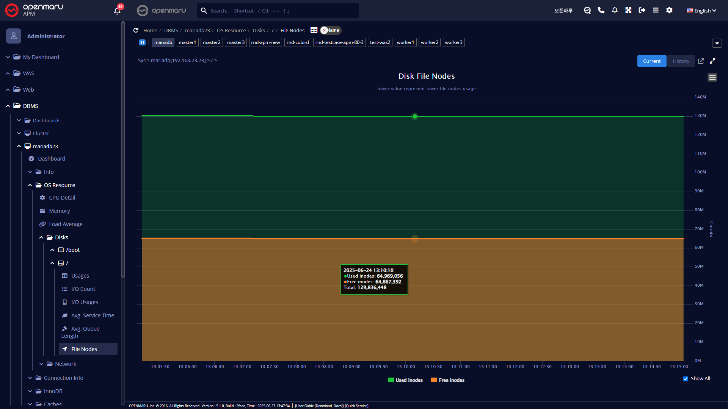
Task: Collapse the Disks tree folder
Action: (x=41, y=237)
